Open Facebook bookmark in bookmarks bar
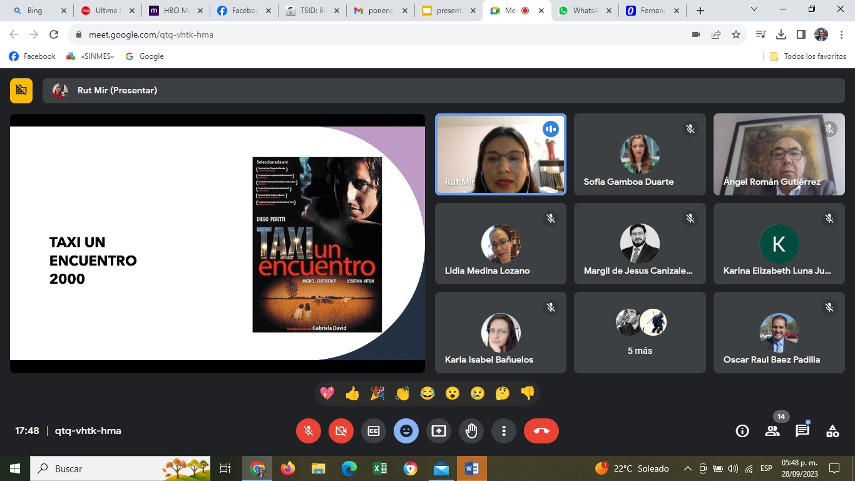The width and height of the screenshot is (855, 481). (x=33, y=56)
